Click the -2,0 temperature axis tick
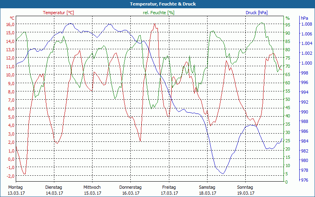This screenshot has height=197, width=315. (10, 176)
